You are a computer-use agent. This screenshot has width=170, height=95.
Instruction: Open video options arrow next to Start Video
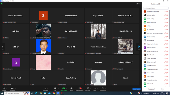[x=16, y=88]
